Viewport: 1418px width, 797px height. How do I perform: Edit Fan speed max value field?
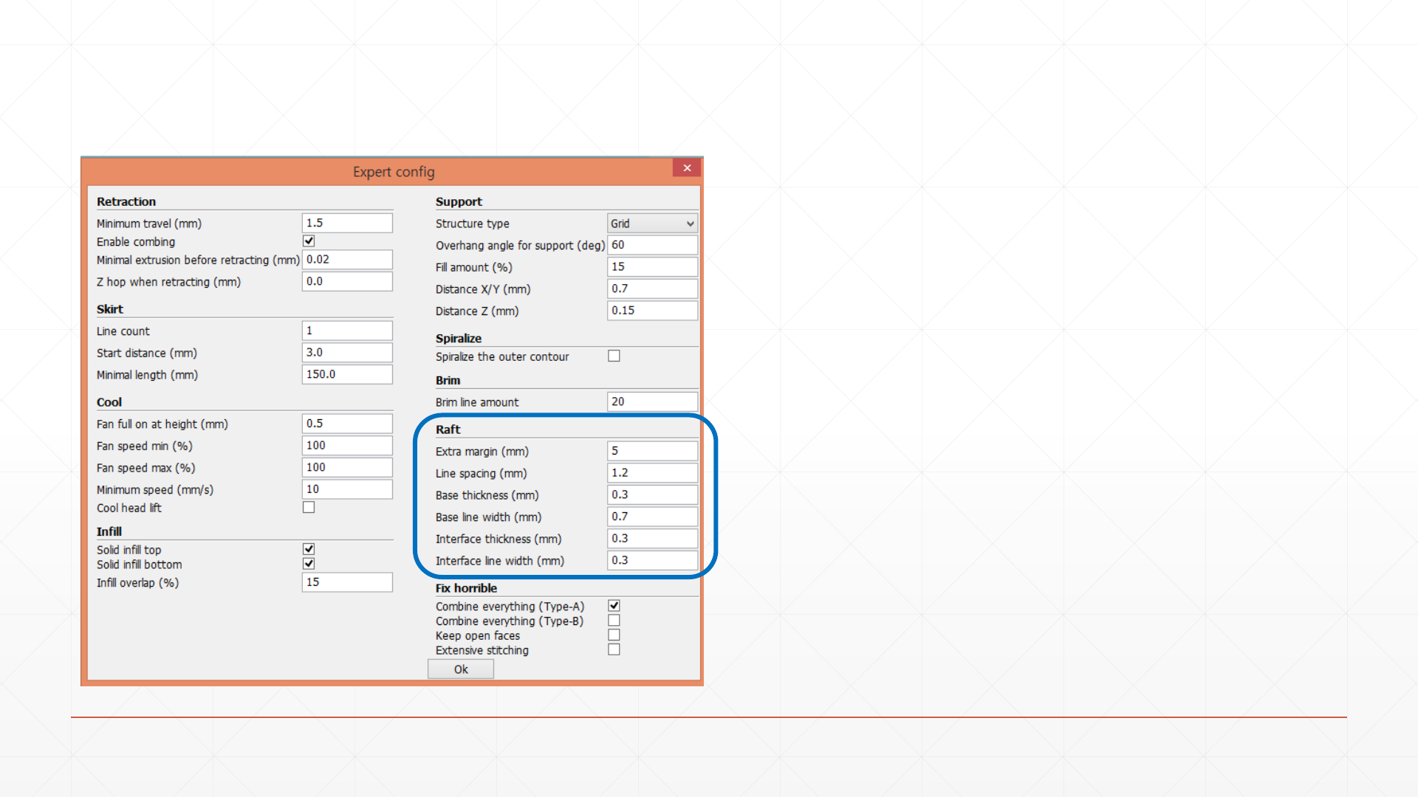point(346,467)
